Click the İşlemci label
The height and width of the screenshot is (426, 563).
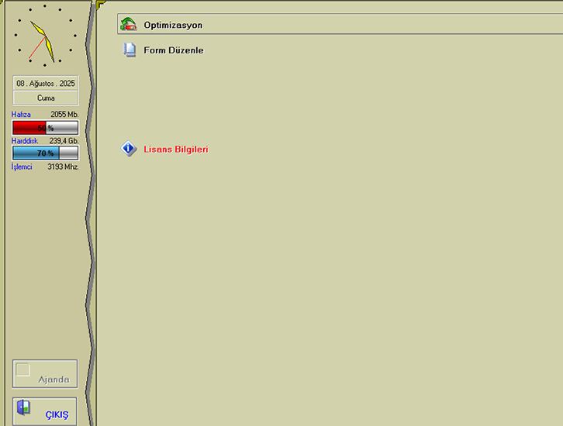[22, 167]
